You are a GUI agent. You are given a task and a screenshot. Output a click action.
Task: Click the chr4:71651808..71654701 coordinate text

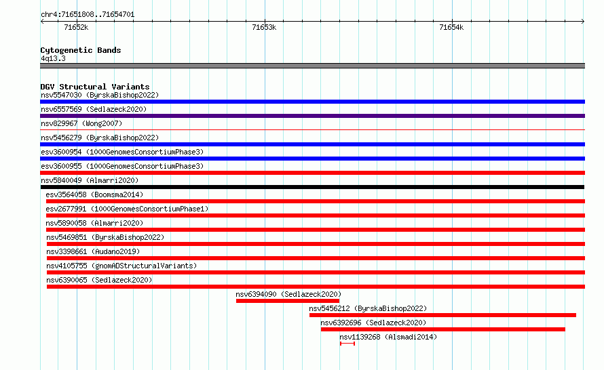click(x=88, y=14)
